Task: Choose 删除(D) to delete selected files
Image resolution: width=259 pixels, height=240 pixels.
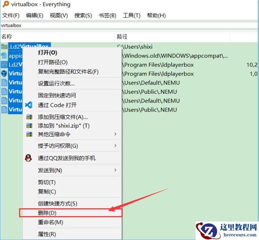Action: tap(47, 213)
